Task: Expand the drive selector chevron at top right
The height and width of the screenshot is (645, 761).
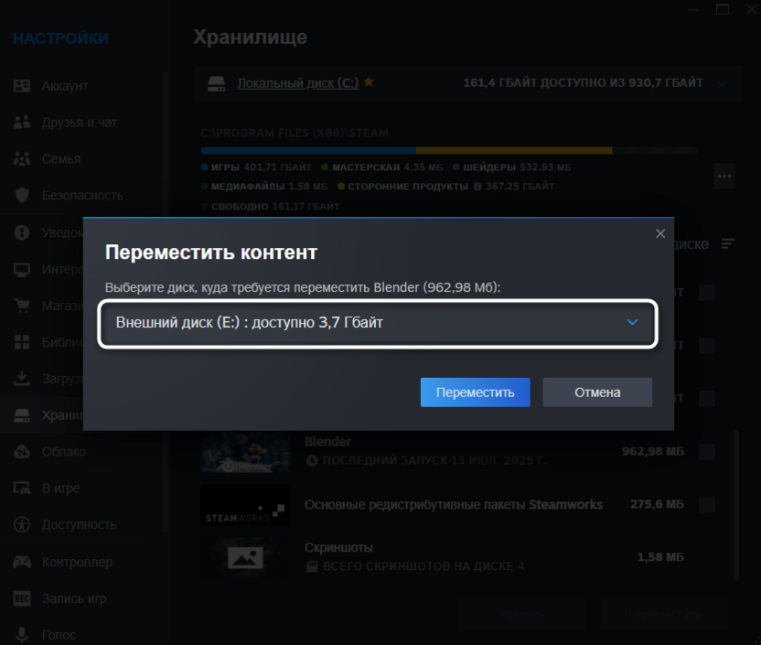Action: click(x=723, y=83)
